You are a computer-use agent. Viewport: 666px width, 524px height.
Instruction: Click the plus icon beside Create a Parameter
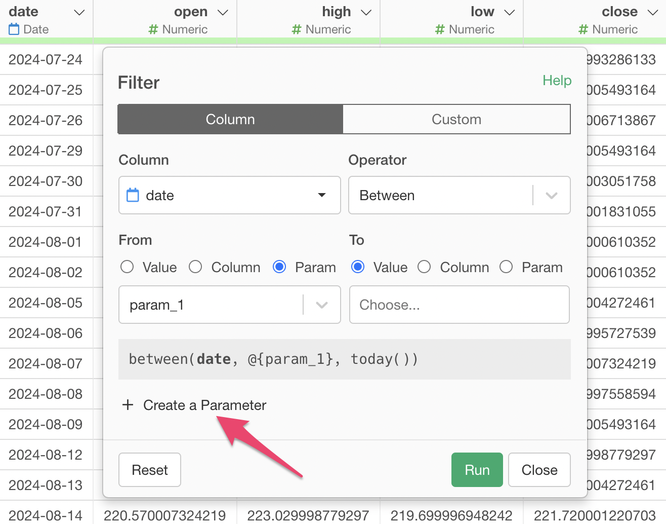[x=128, y=405]
